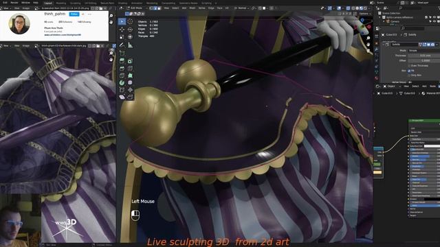
Task: Enable edge select mode in viewport header
Action: 155,8
